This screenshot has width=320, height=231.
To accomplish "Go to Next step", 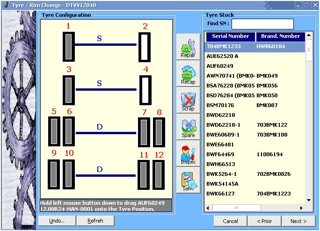I will click(x=298, y=221).
